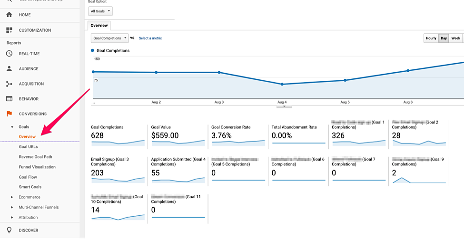Open the Attribution section

28,218
